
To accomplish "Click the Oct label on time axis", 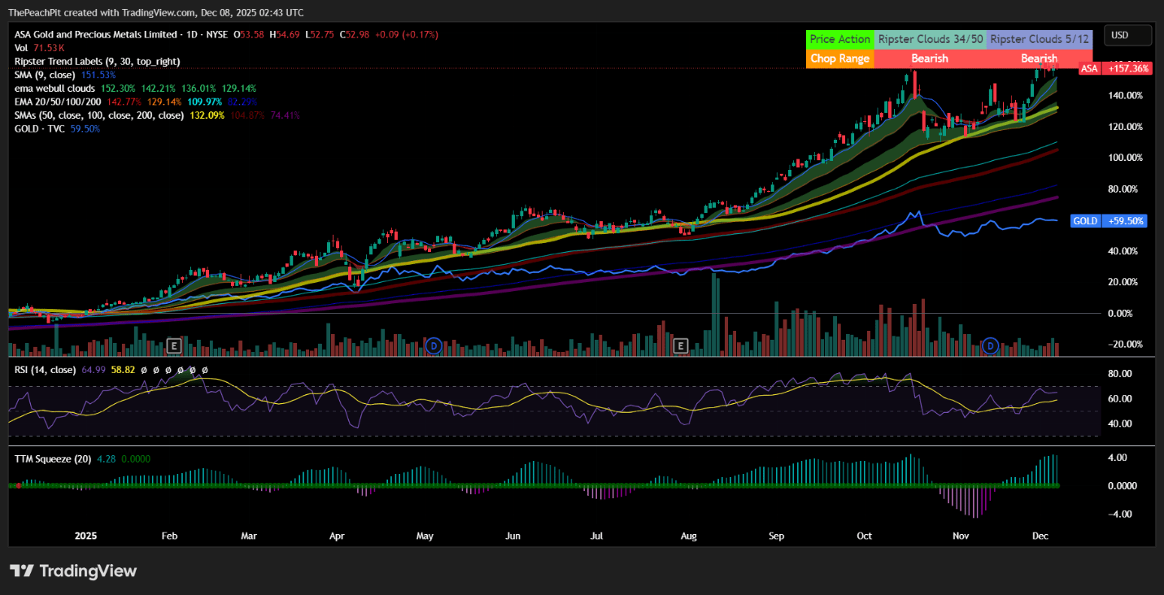I will coord(864,536).
